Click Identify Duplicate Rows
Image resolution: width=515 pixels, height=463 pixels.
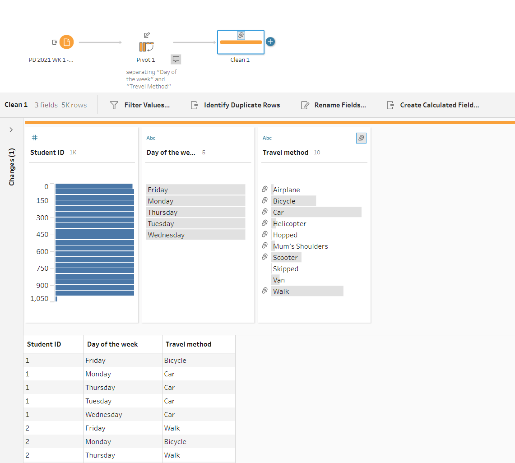(x=235, y=105)
